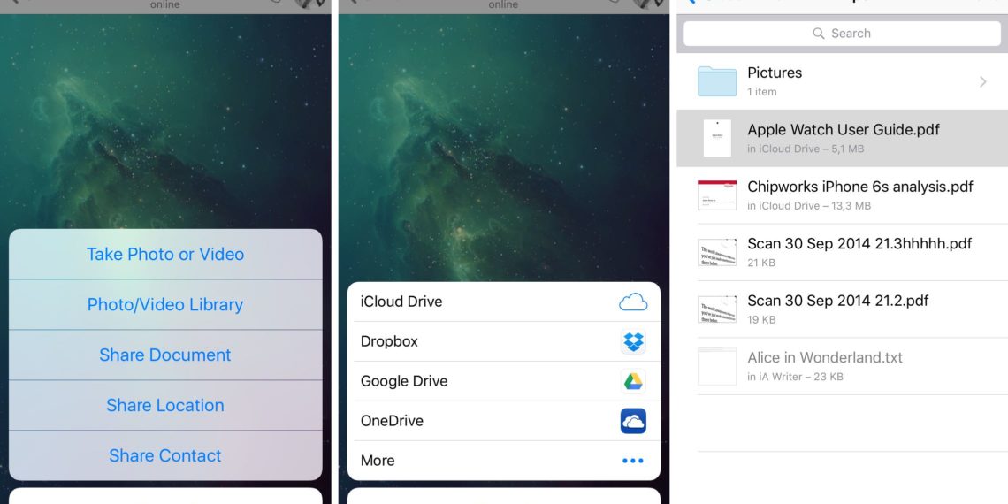Select Alice in Wonderland.txt file
Screen dimensions: 1008x504
(842, 366)
